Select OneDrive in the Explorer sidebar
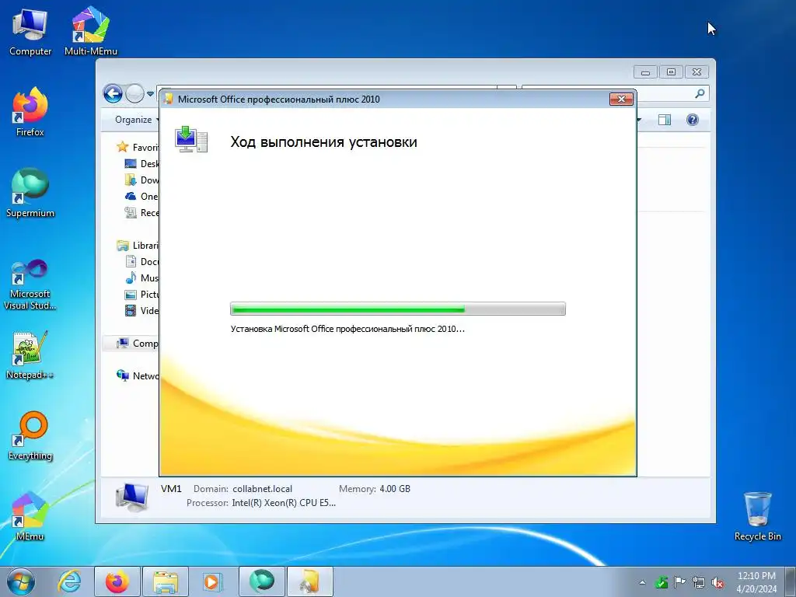Image resolution: width=796 pixels, height=597 pixels. 141,196
